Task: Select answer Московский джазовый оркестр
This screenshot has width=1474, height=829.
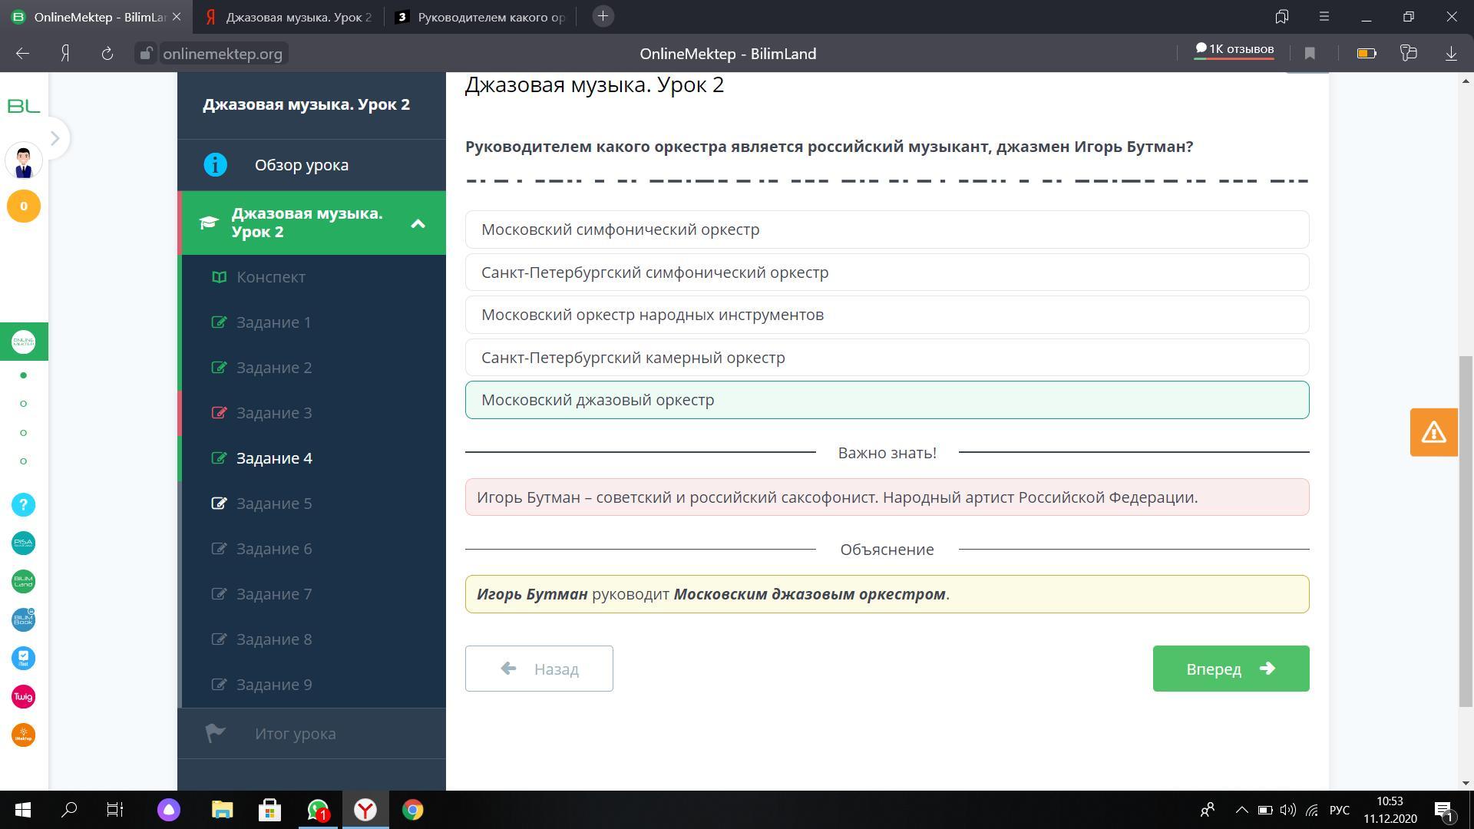Action: [x=887, y=400]
